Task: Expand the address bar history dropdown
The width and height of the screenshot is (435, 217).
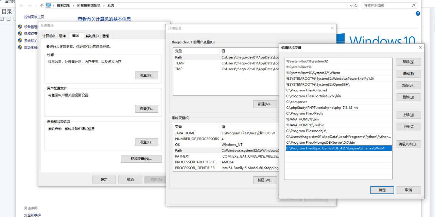Action: [351, 6]
